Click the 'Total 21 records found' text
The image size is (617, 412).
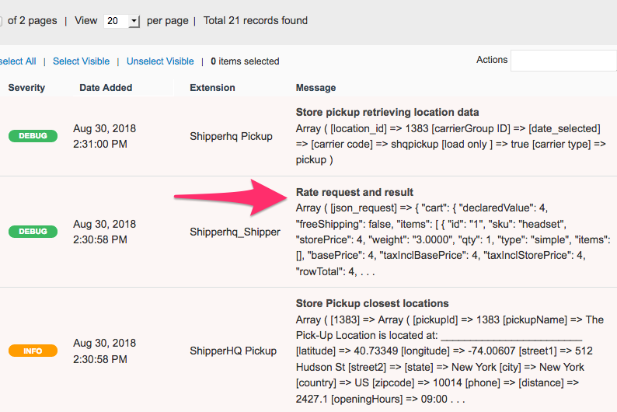[255, 21]
